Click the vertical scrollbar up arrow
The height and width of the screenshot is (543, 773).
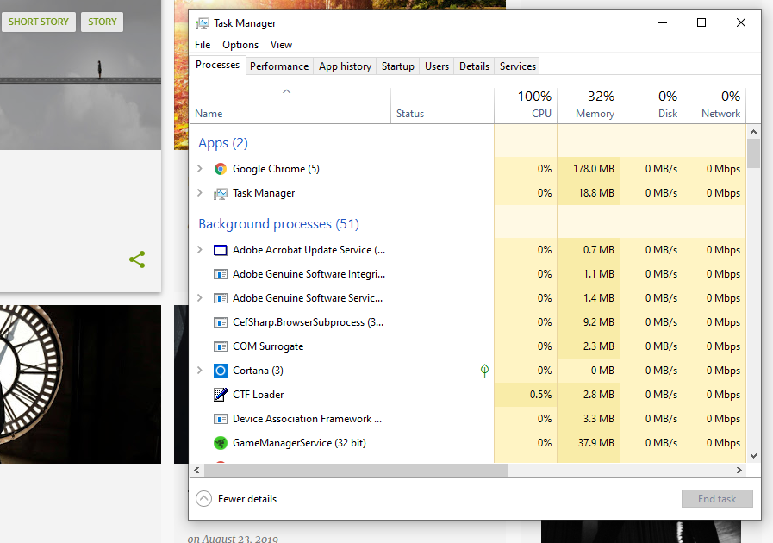[753, 132]
